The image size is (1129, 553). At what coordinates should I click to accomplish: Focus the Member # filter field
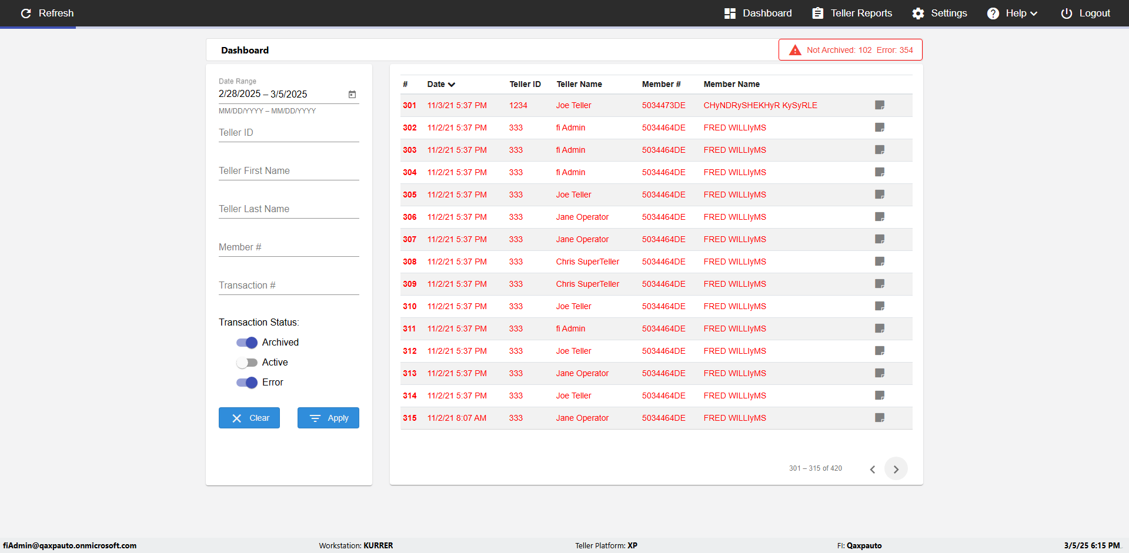pos(289,247)
